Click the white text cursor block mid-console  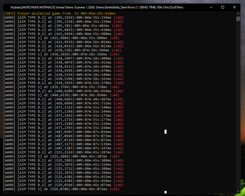(x=165, y=132)
